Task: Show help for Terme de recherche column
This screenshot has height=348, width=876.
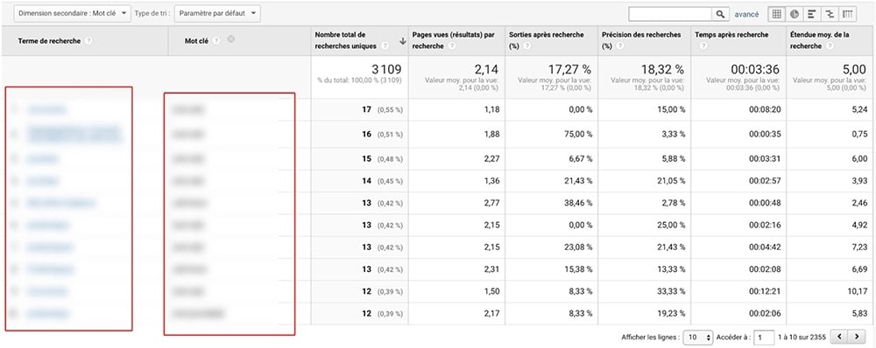Action: [88, 41]
